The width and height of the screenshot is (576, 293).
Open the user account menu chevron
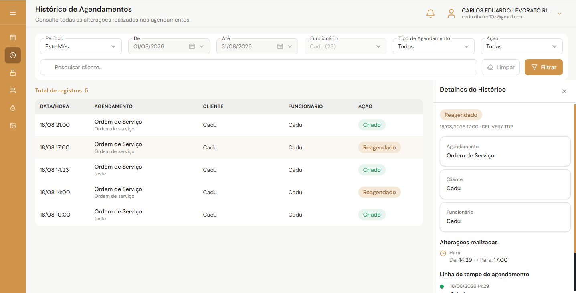tap(560, 14)
